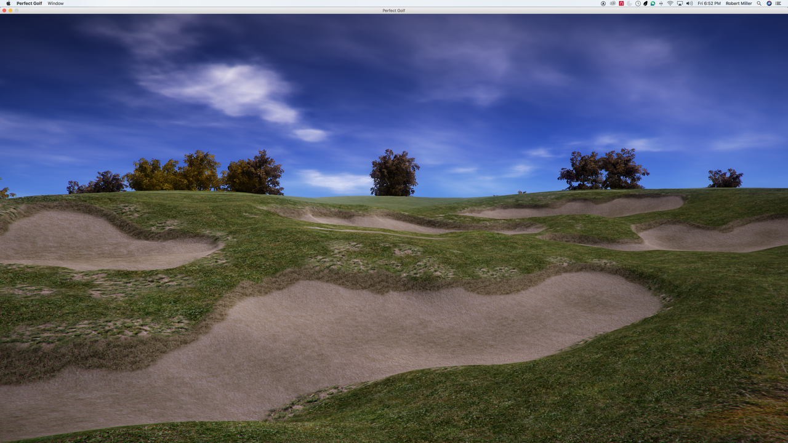This screenshot has width=788, height=443.
Task: Click the black leaf menu bar icon
Action: pos(645,3)
